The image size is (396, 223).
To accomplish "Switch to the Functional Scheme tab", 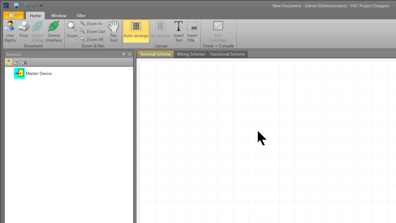I will (227, 54).
